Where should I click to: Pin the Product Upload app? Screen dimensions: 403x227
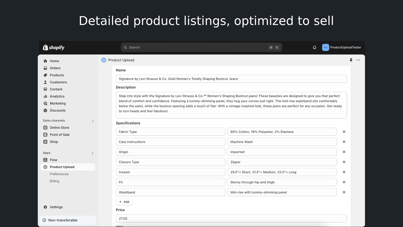tap(351, 60)
